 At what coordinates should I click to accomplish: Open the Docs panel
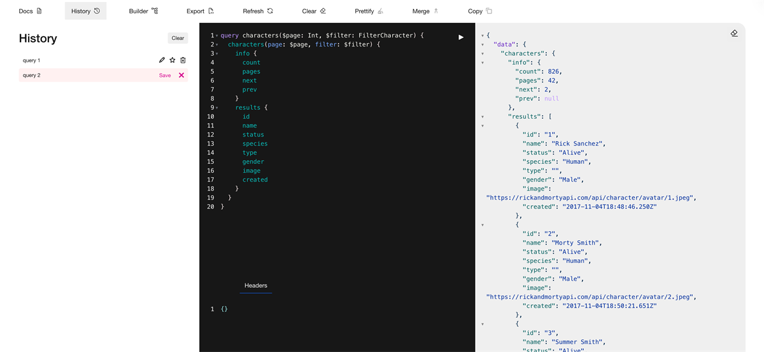(x=30, y=11)
